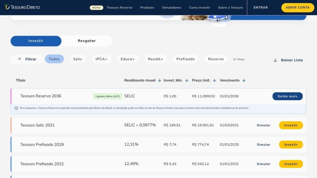This screenshot has height=178, width=317.
Task: Click Simular for Tesouro Prefixado 2032
Action: 264,164
